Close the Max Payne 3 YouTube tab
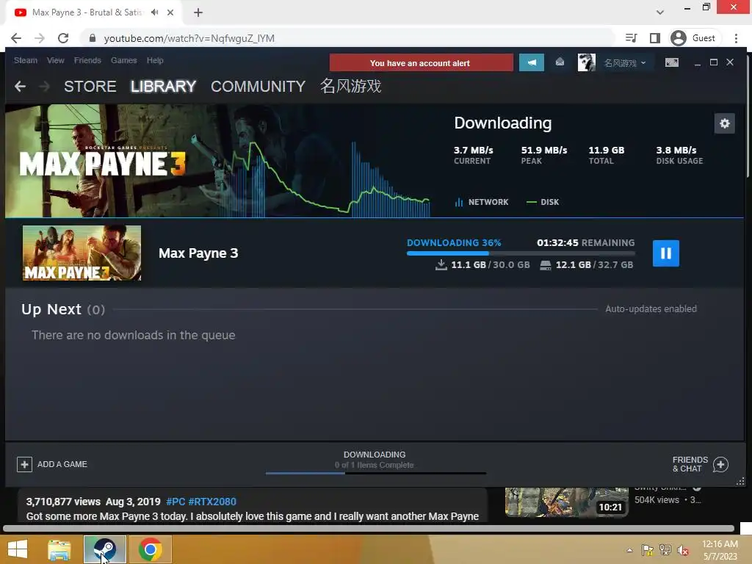Viewport: 752px width, 564px height. pos(170,12)
